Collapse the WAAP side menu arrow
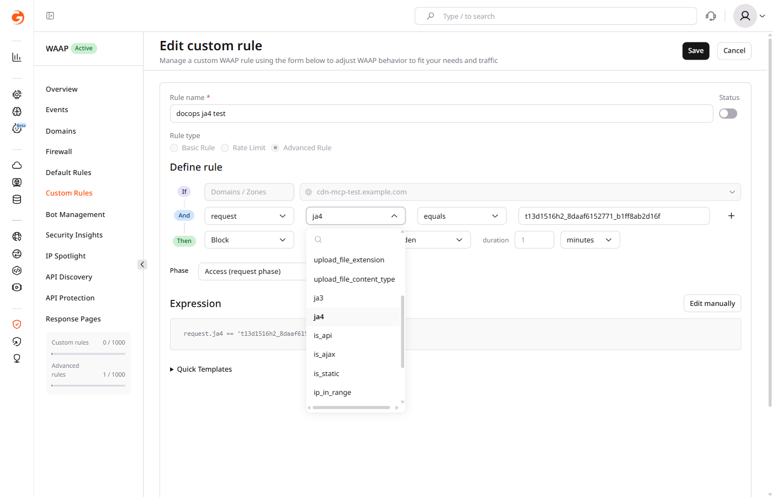Image resolution: width=773 pixels, height=497 pixels. pyautogui.click(x=142, y=265)
